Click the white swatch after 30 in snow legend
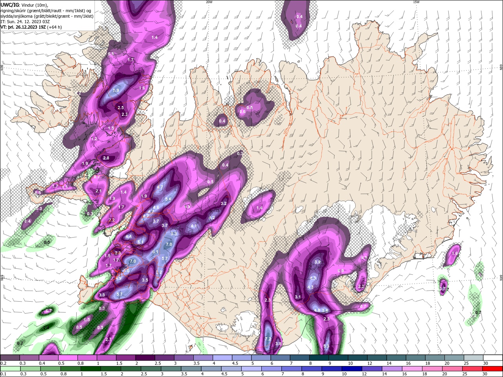Screen dimensions: 503x377 point(493,358)
